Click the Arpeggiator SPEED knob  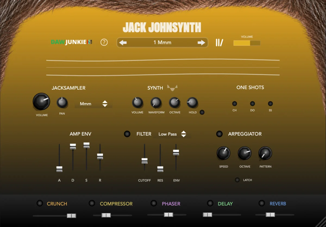point(223,153)
